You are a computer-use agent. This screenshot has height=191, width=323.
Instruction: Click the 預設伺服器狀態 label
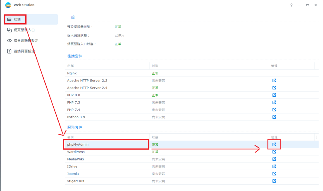[80, 27]
